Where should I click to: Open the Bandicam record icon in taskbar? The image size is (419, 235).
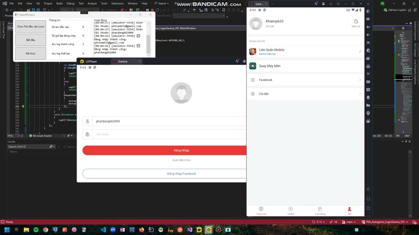pyautogui.click(x=218, y=230)
